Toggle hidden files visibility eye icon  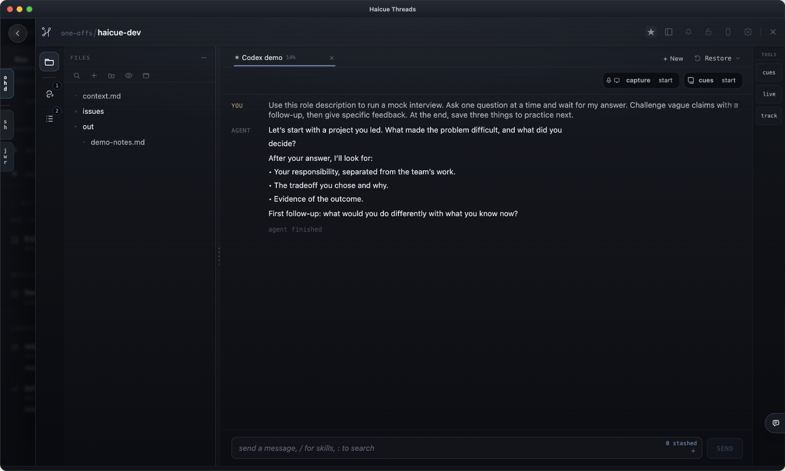[x=129, y=75]
